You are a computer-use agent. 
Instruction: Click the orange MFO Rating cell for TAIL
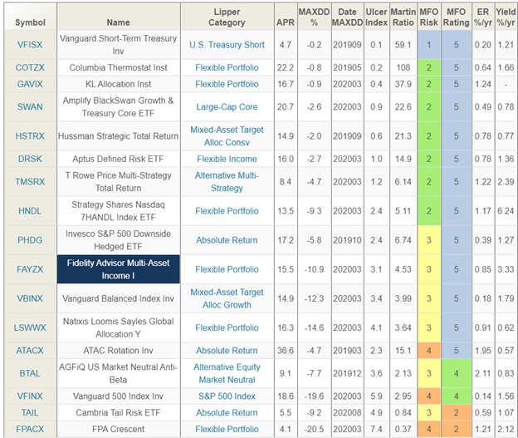point(457,412)
